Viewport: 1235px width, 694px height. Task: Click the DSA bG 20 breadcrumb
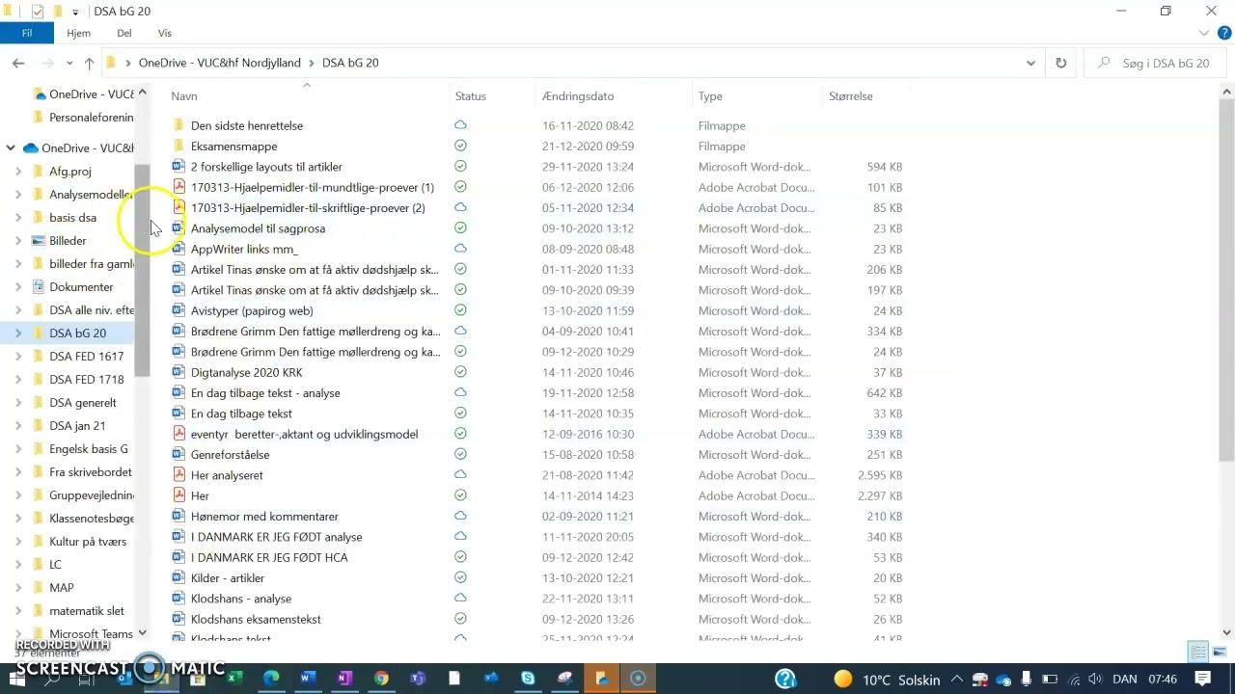pos(350,63)
